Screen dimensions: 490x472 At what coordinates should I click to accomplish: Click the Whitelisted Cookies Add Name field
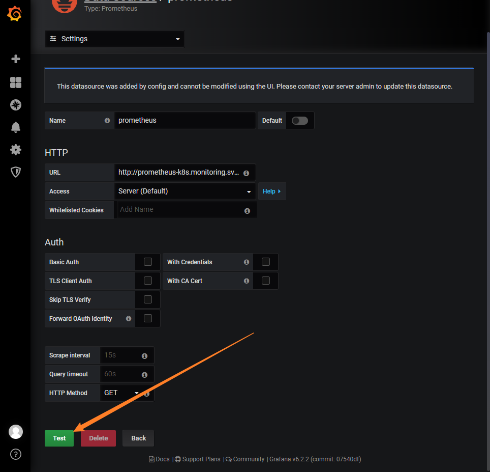coord(180,210)
